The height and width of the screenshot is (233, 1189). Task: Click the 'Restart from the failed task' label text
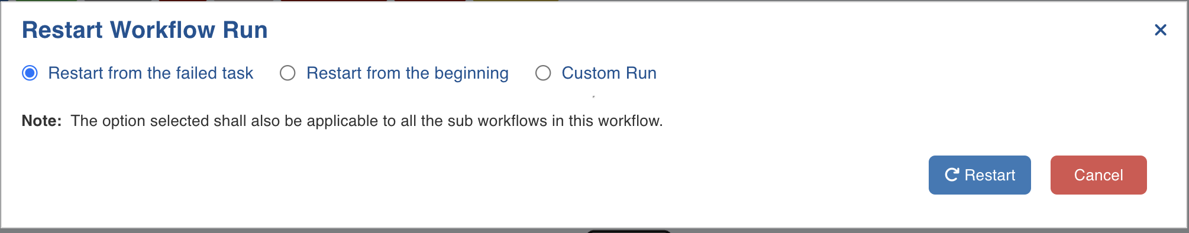point(151,73)
